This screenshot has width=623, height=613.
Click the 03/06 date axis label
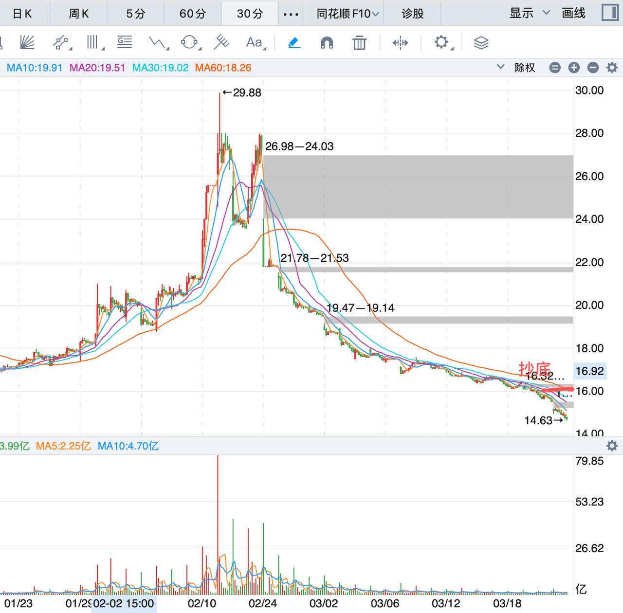(385, 603)
